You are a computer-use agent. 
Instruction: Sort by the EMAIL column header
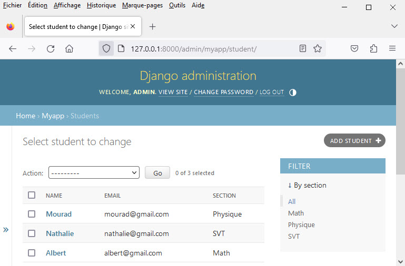click(112, 196)
